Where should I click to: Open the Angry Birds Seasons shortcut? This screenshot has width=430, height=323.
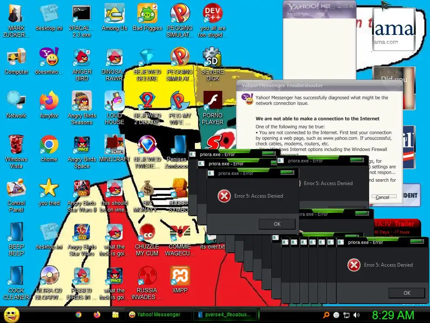(x=81, y=108)
